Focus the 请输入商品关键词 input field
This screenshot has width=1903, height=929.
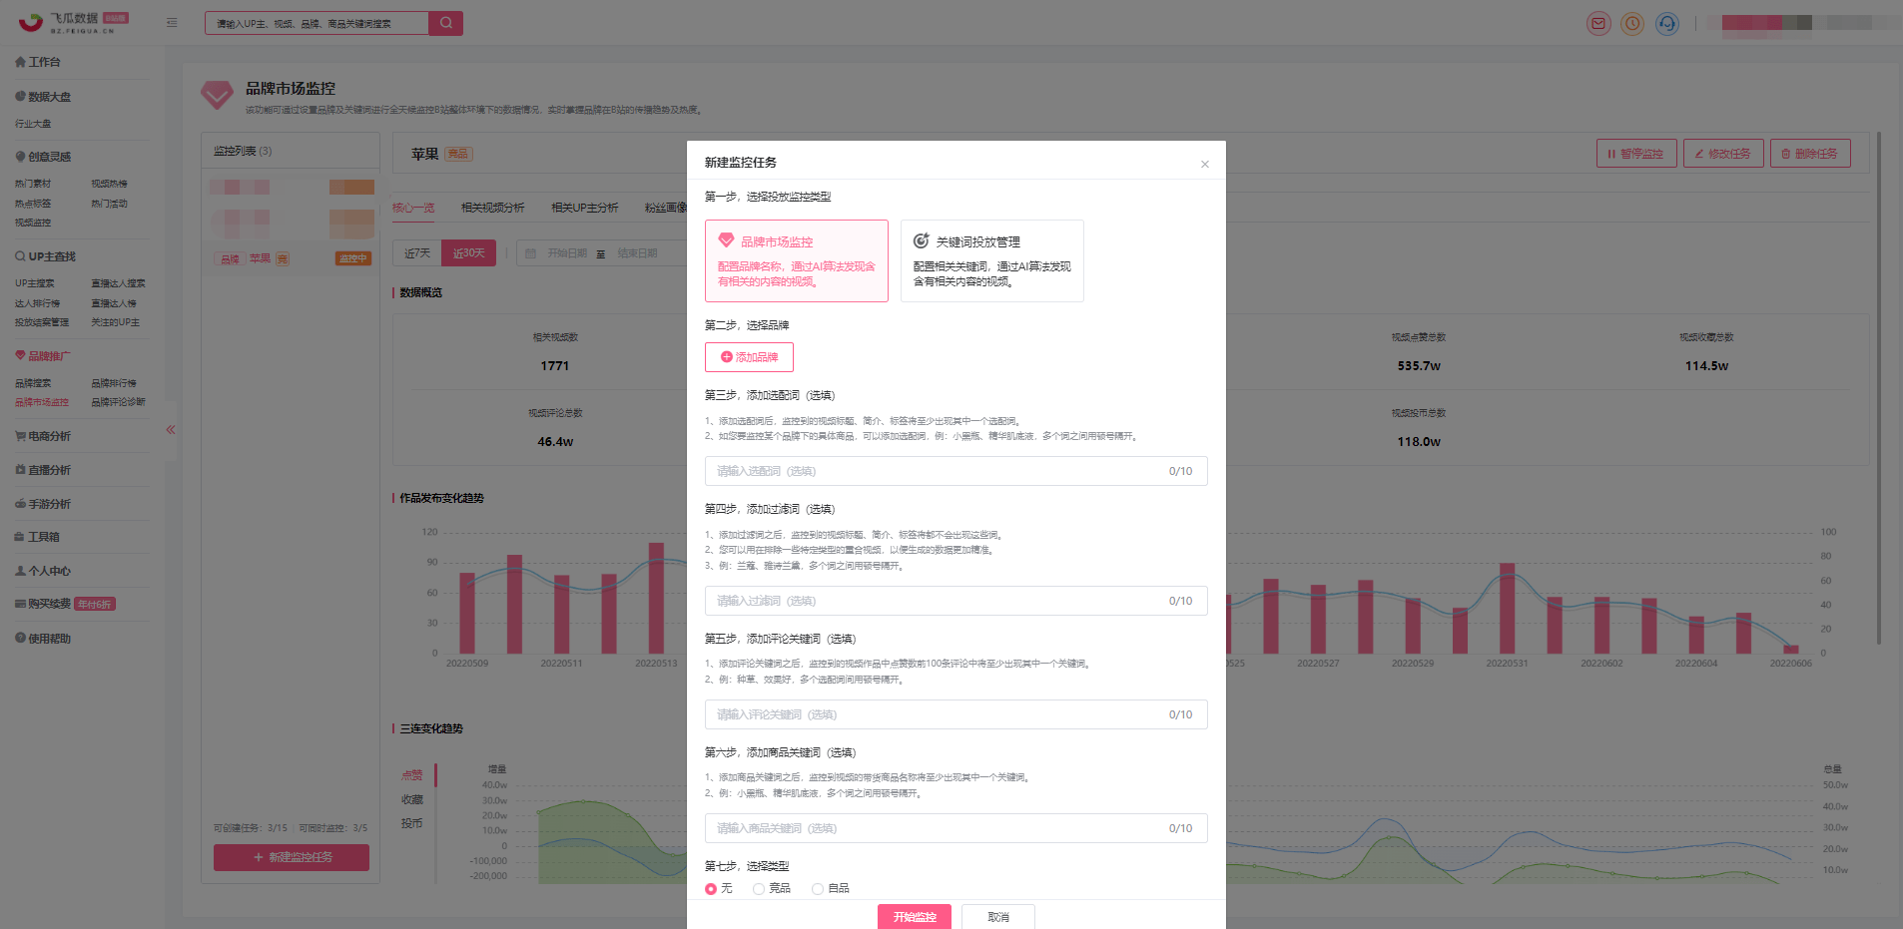pos(955,828)
